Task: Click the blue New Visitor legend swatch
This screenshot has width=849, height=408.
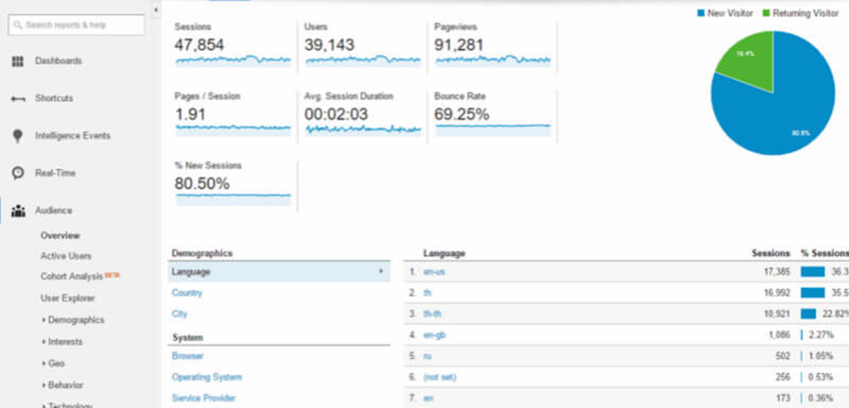Action: click(x=700, y=13)
